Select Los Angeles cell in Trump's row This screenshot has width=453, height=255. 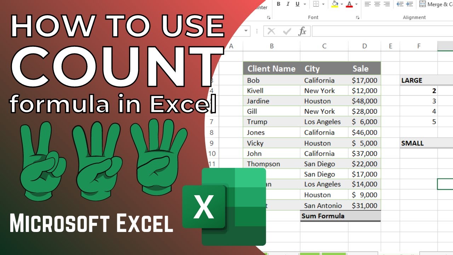pyautogui.click(x=324, y=122)
